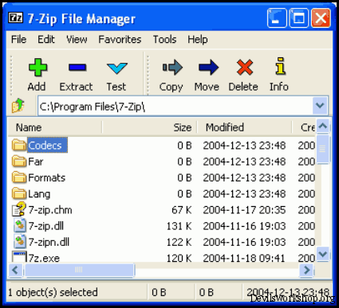
Task: Click the 7z.exe application icon
Action: pyautogui.click(x=19, y=257)
